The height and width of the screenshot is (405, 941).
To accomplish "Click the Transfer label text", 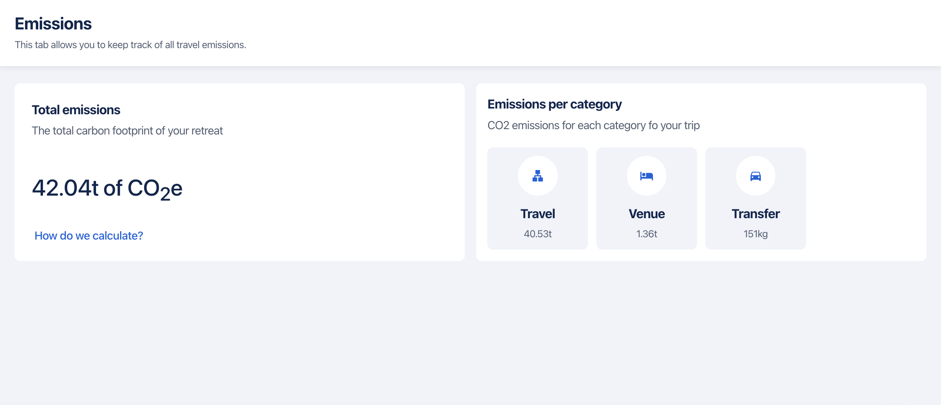I will coord(755,214).
